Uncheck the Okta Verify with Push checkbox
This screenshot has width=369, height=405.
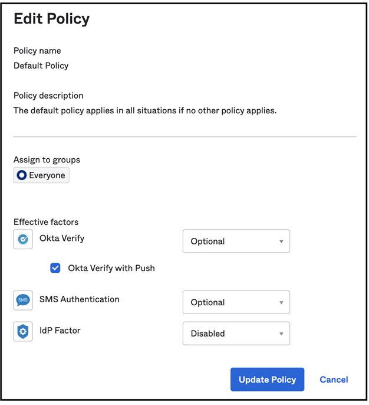(x=55, y=268)
